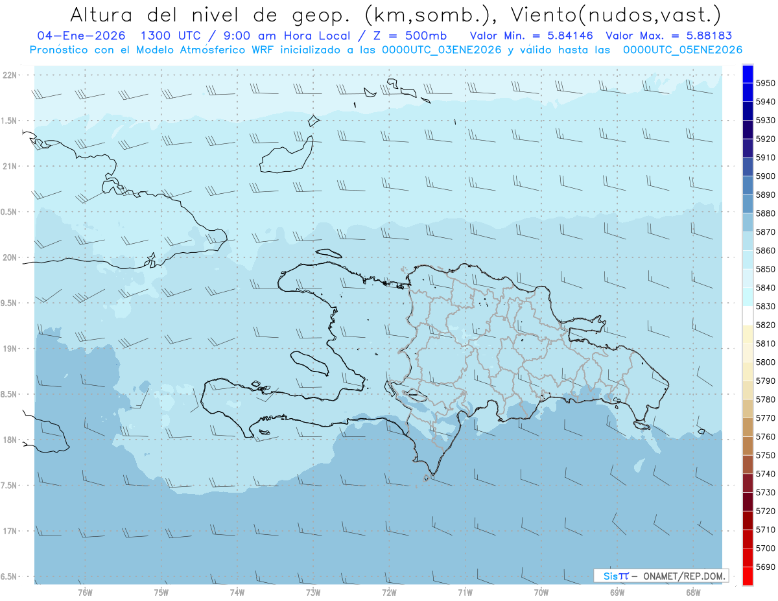Click the white swatch between 5820 and 5830
The image size is (778, 601).
tap(747, 316)
